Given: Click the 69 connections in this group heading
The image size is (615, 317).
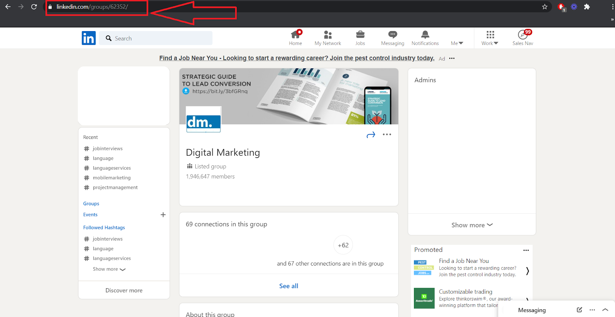Looking at the screenshot, I should click(x=226, y=224).
